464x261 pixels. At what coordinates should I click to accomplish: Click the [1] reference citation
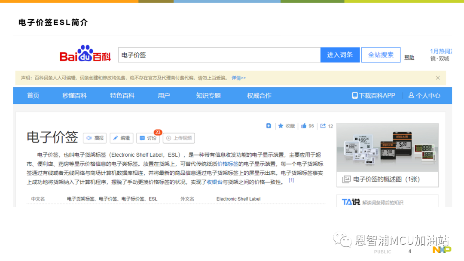(291, 180)
